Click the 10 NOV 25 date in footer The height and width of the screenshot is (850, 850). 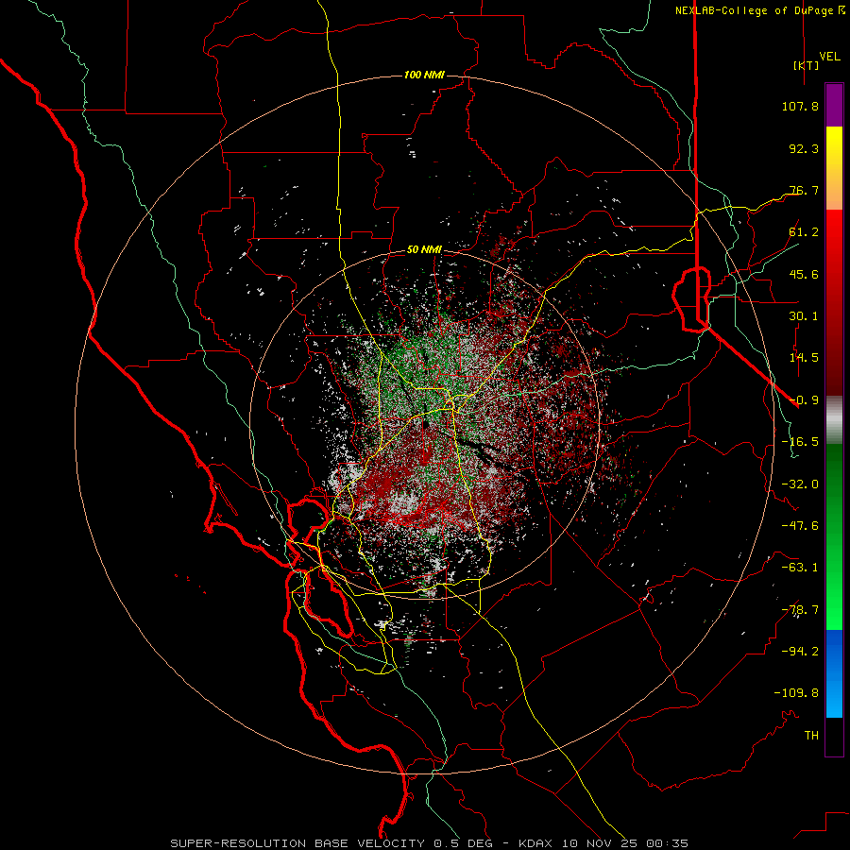603,843
